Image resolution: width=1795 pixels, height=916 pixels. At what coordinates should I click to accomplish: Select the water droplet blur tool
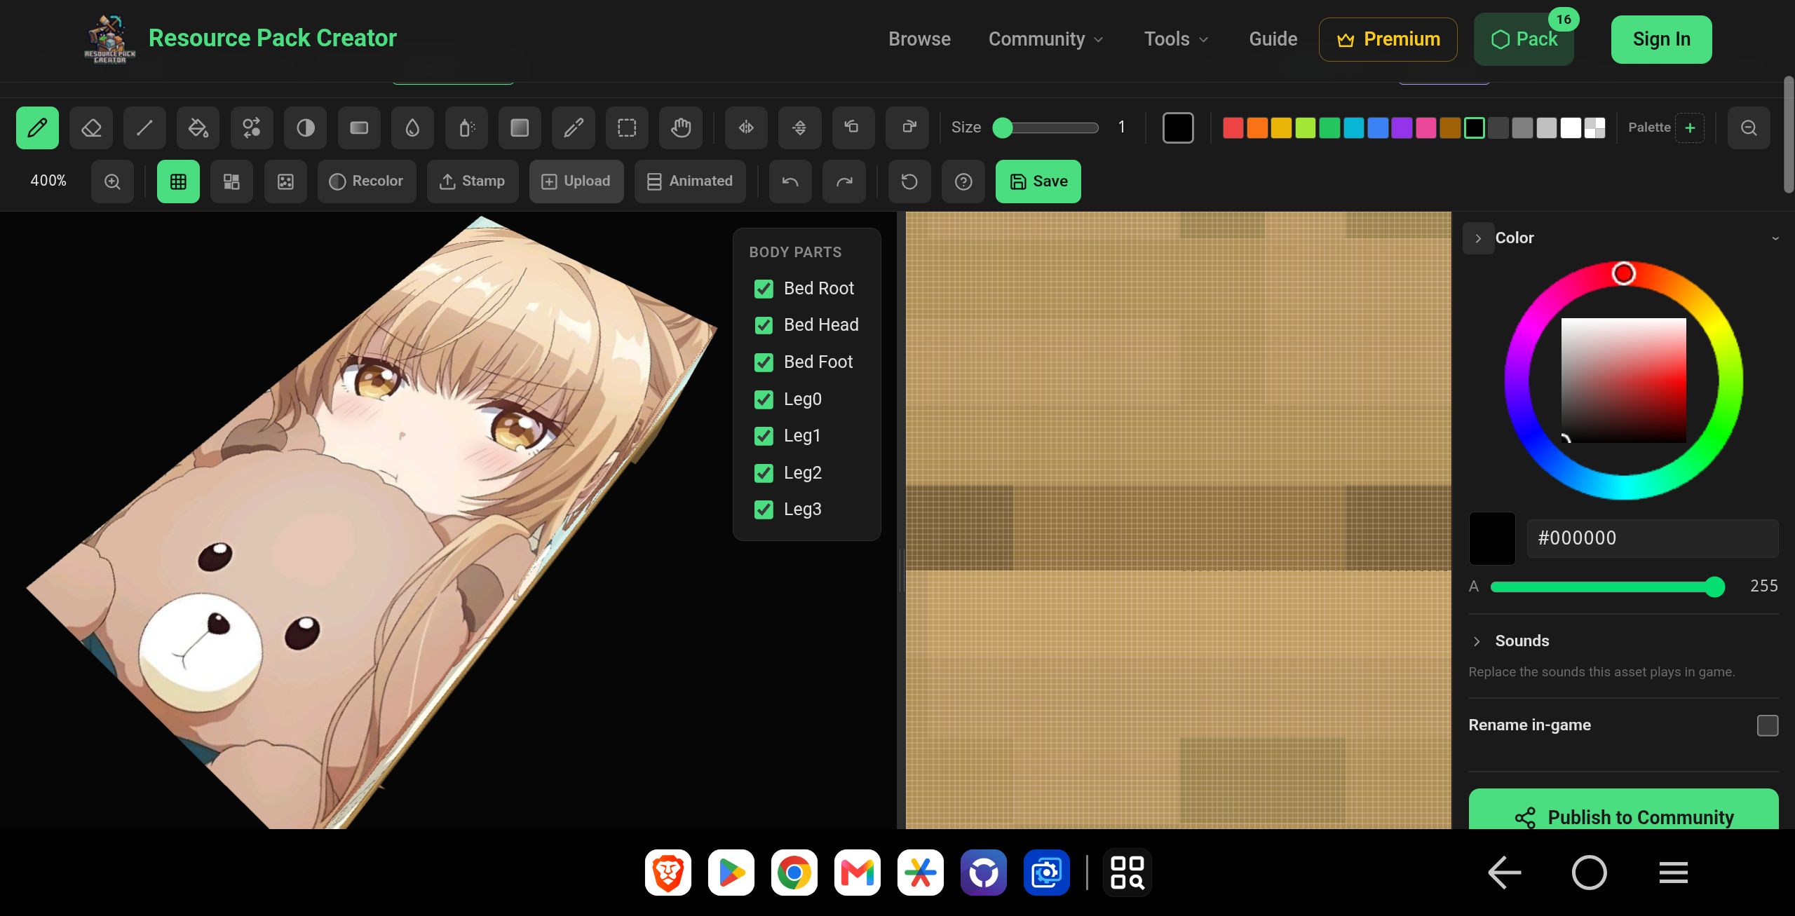coord(413,128)
